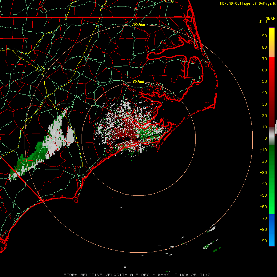Click the -90 knot scale label
The image size is (277, 277).
tap(263, 241)
